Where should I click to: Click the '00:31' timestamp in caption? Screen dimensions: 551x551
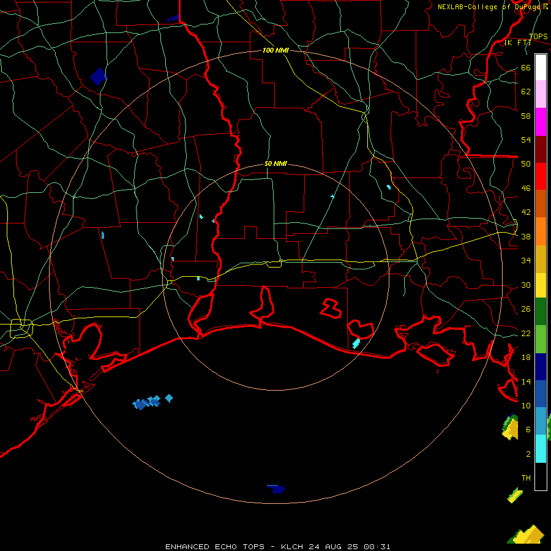(x=377, y=547)
